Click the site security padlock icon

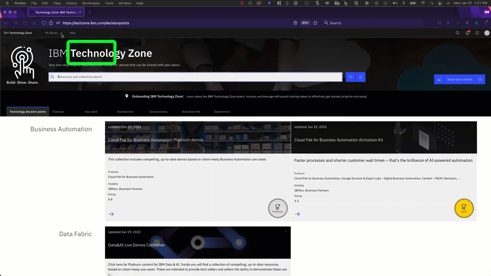[51, 23]
